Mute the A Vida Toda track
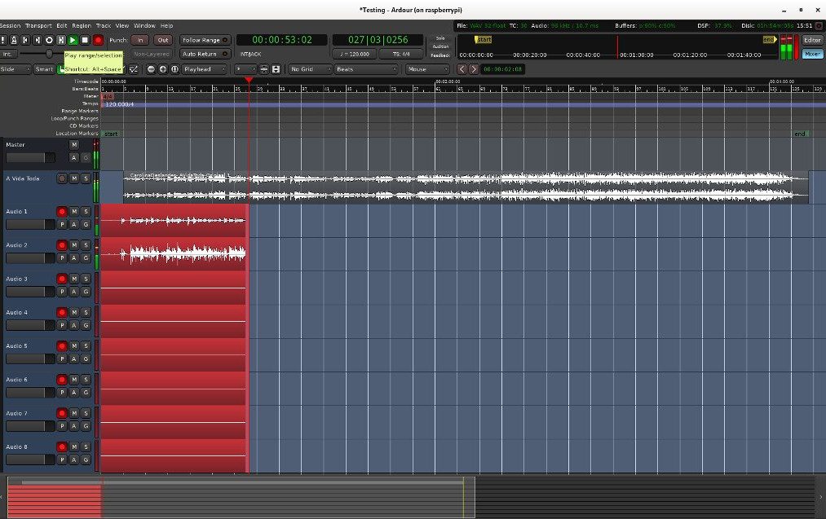 click(74, 178)
